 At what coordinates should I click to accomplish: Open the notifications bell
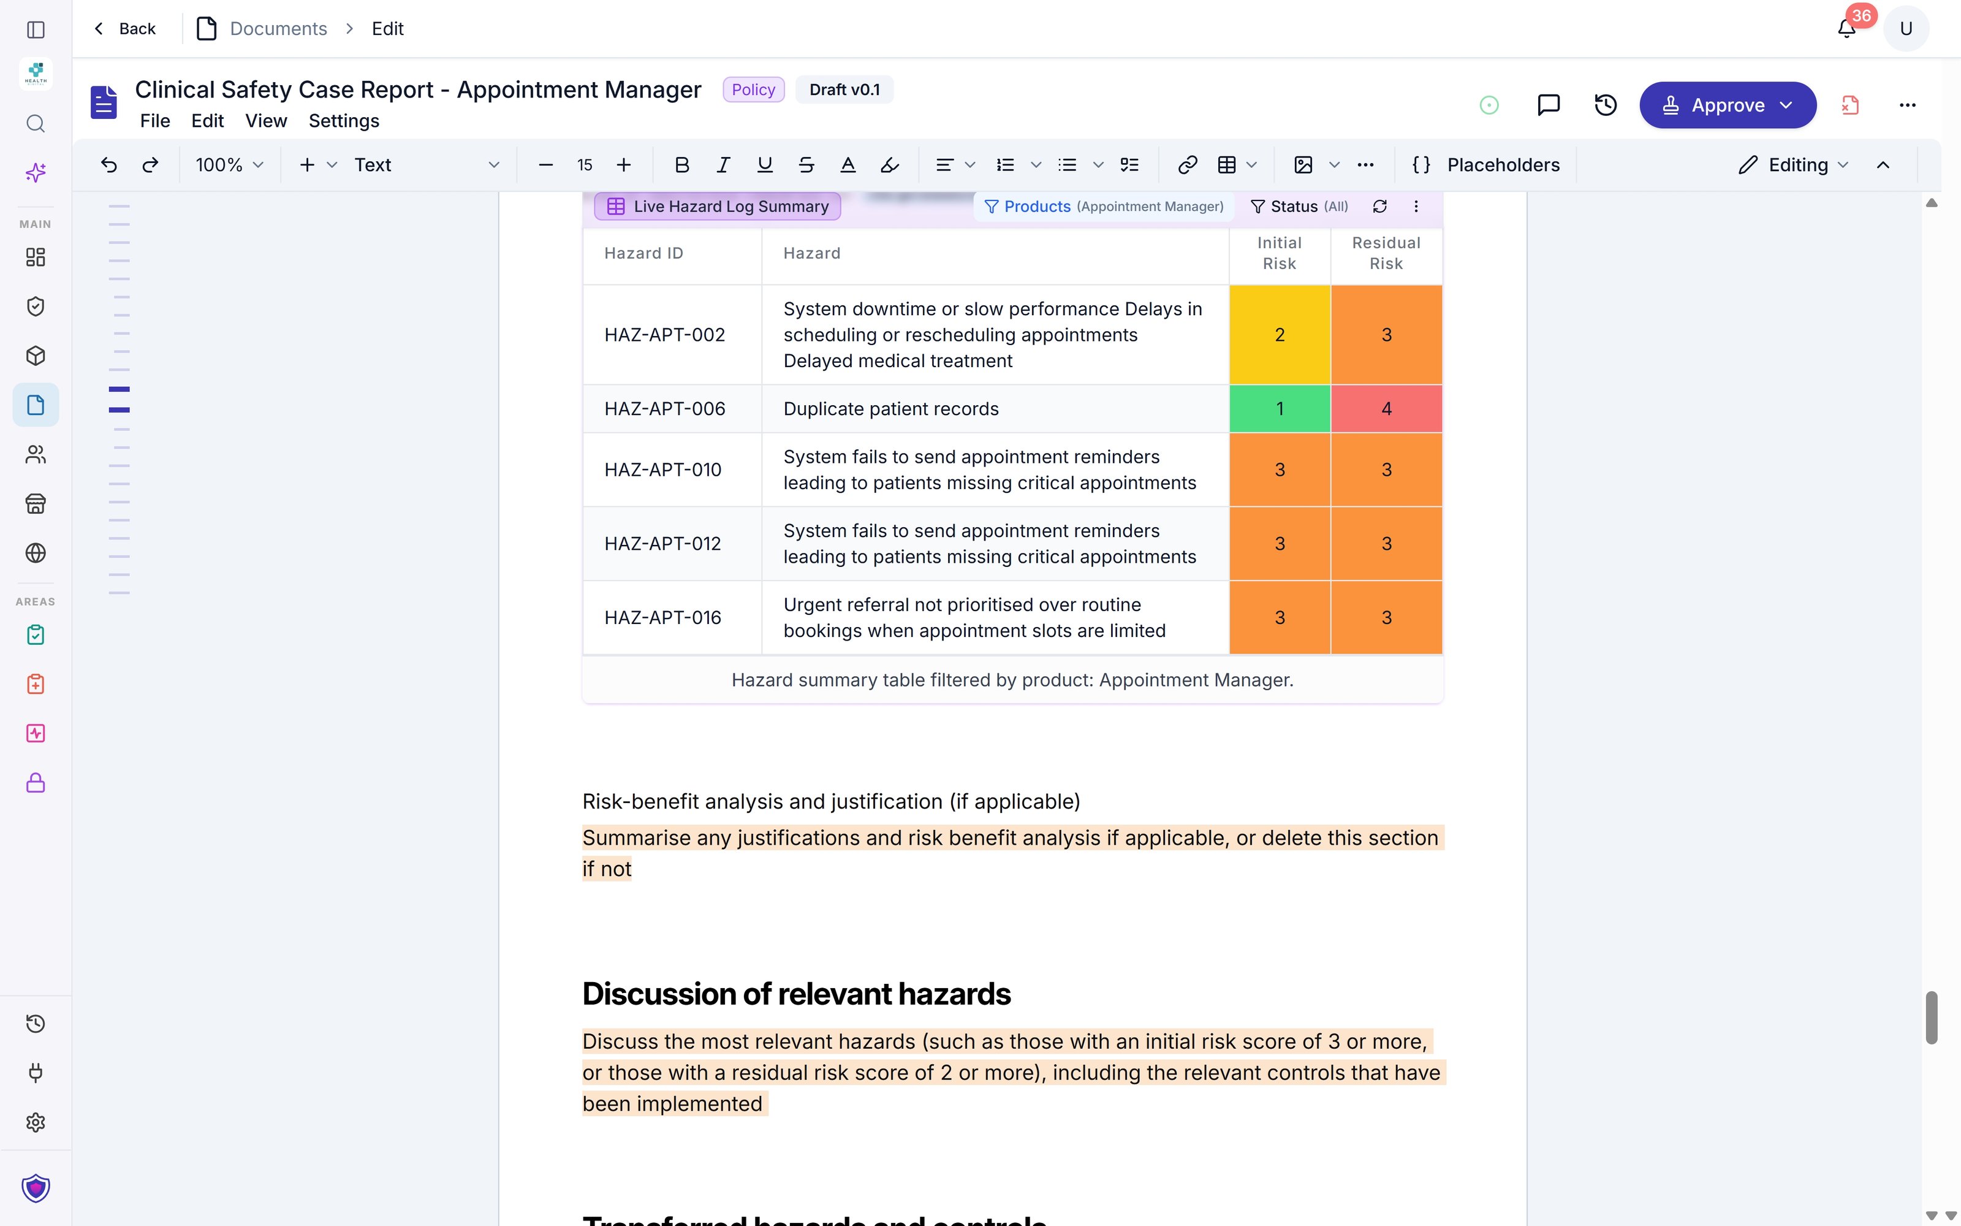(x=1847, y=29)
